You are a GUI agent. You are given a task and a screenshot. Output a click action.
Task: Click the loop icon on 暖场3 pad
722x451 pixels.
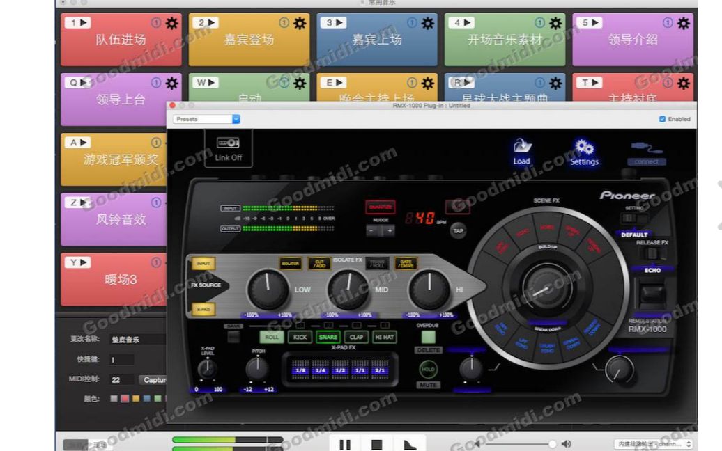point(156,262)
